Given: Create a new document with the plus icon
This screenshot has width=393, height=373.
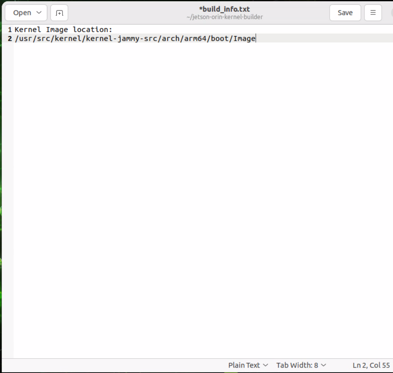Looking at the screenshot, I should click(x=59, y=13).
